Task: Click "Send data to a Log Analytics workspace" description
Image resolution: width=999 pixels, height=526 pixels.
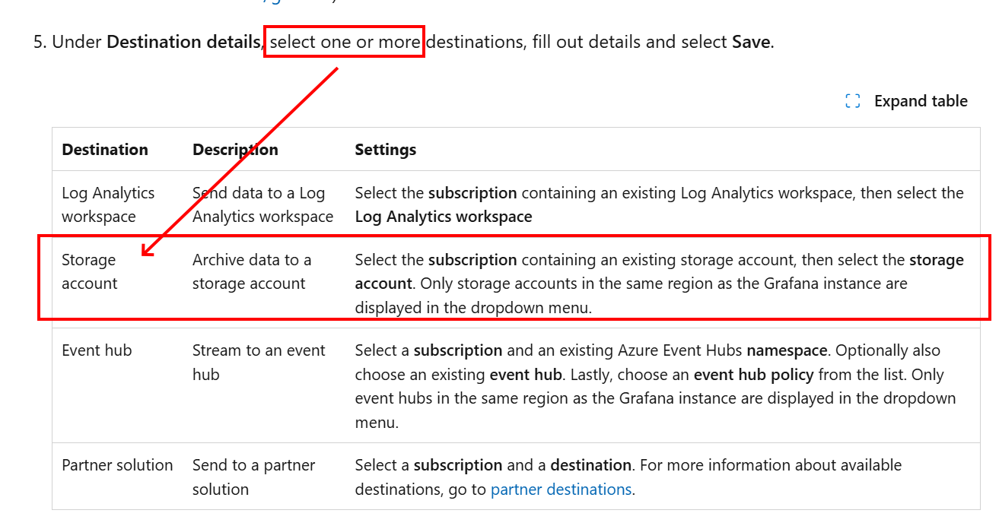Action: coord(262,204)
